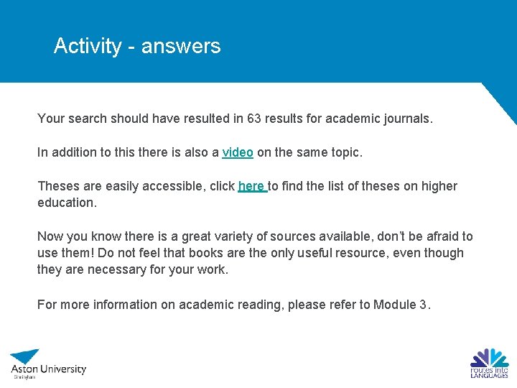
Task: Select the 'Activity - answers' slide title
Action: point(137,45)
